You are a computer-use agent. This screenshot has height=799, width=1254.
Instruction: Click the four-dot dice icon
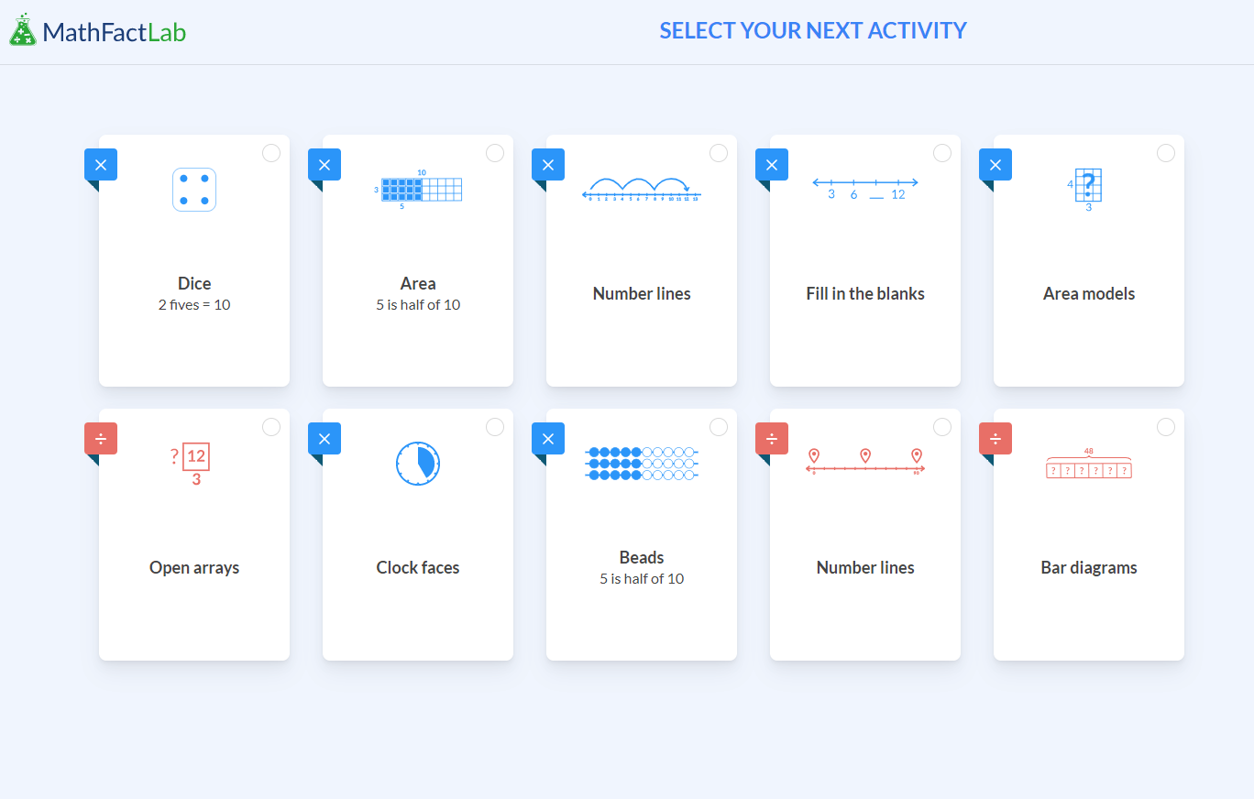tap(194, 190)
